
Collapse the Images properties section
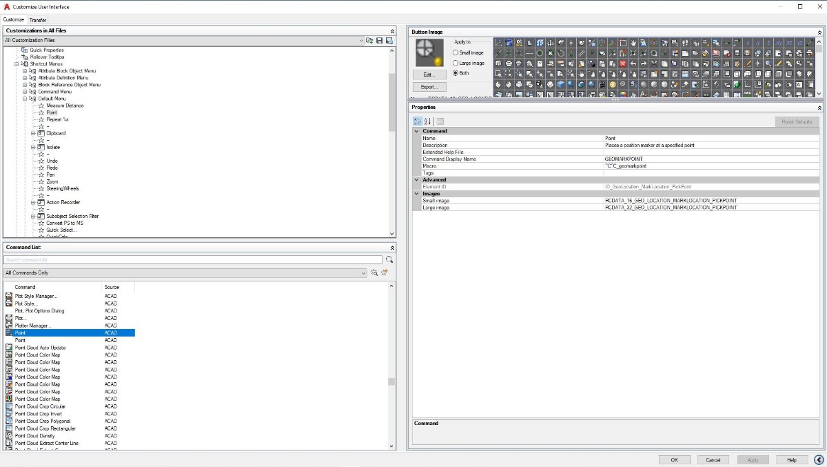pos(416,193)
